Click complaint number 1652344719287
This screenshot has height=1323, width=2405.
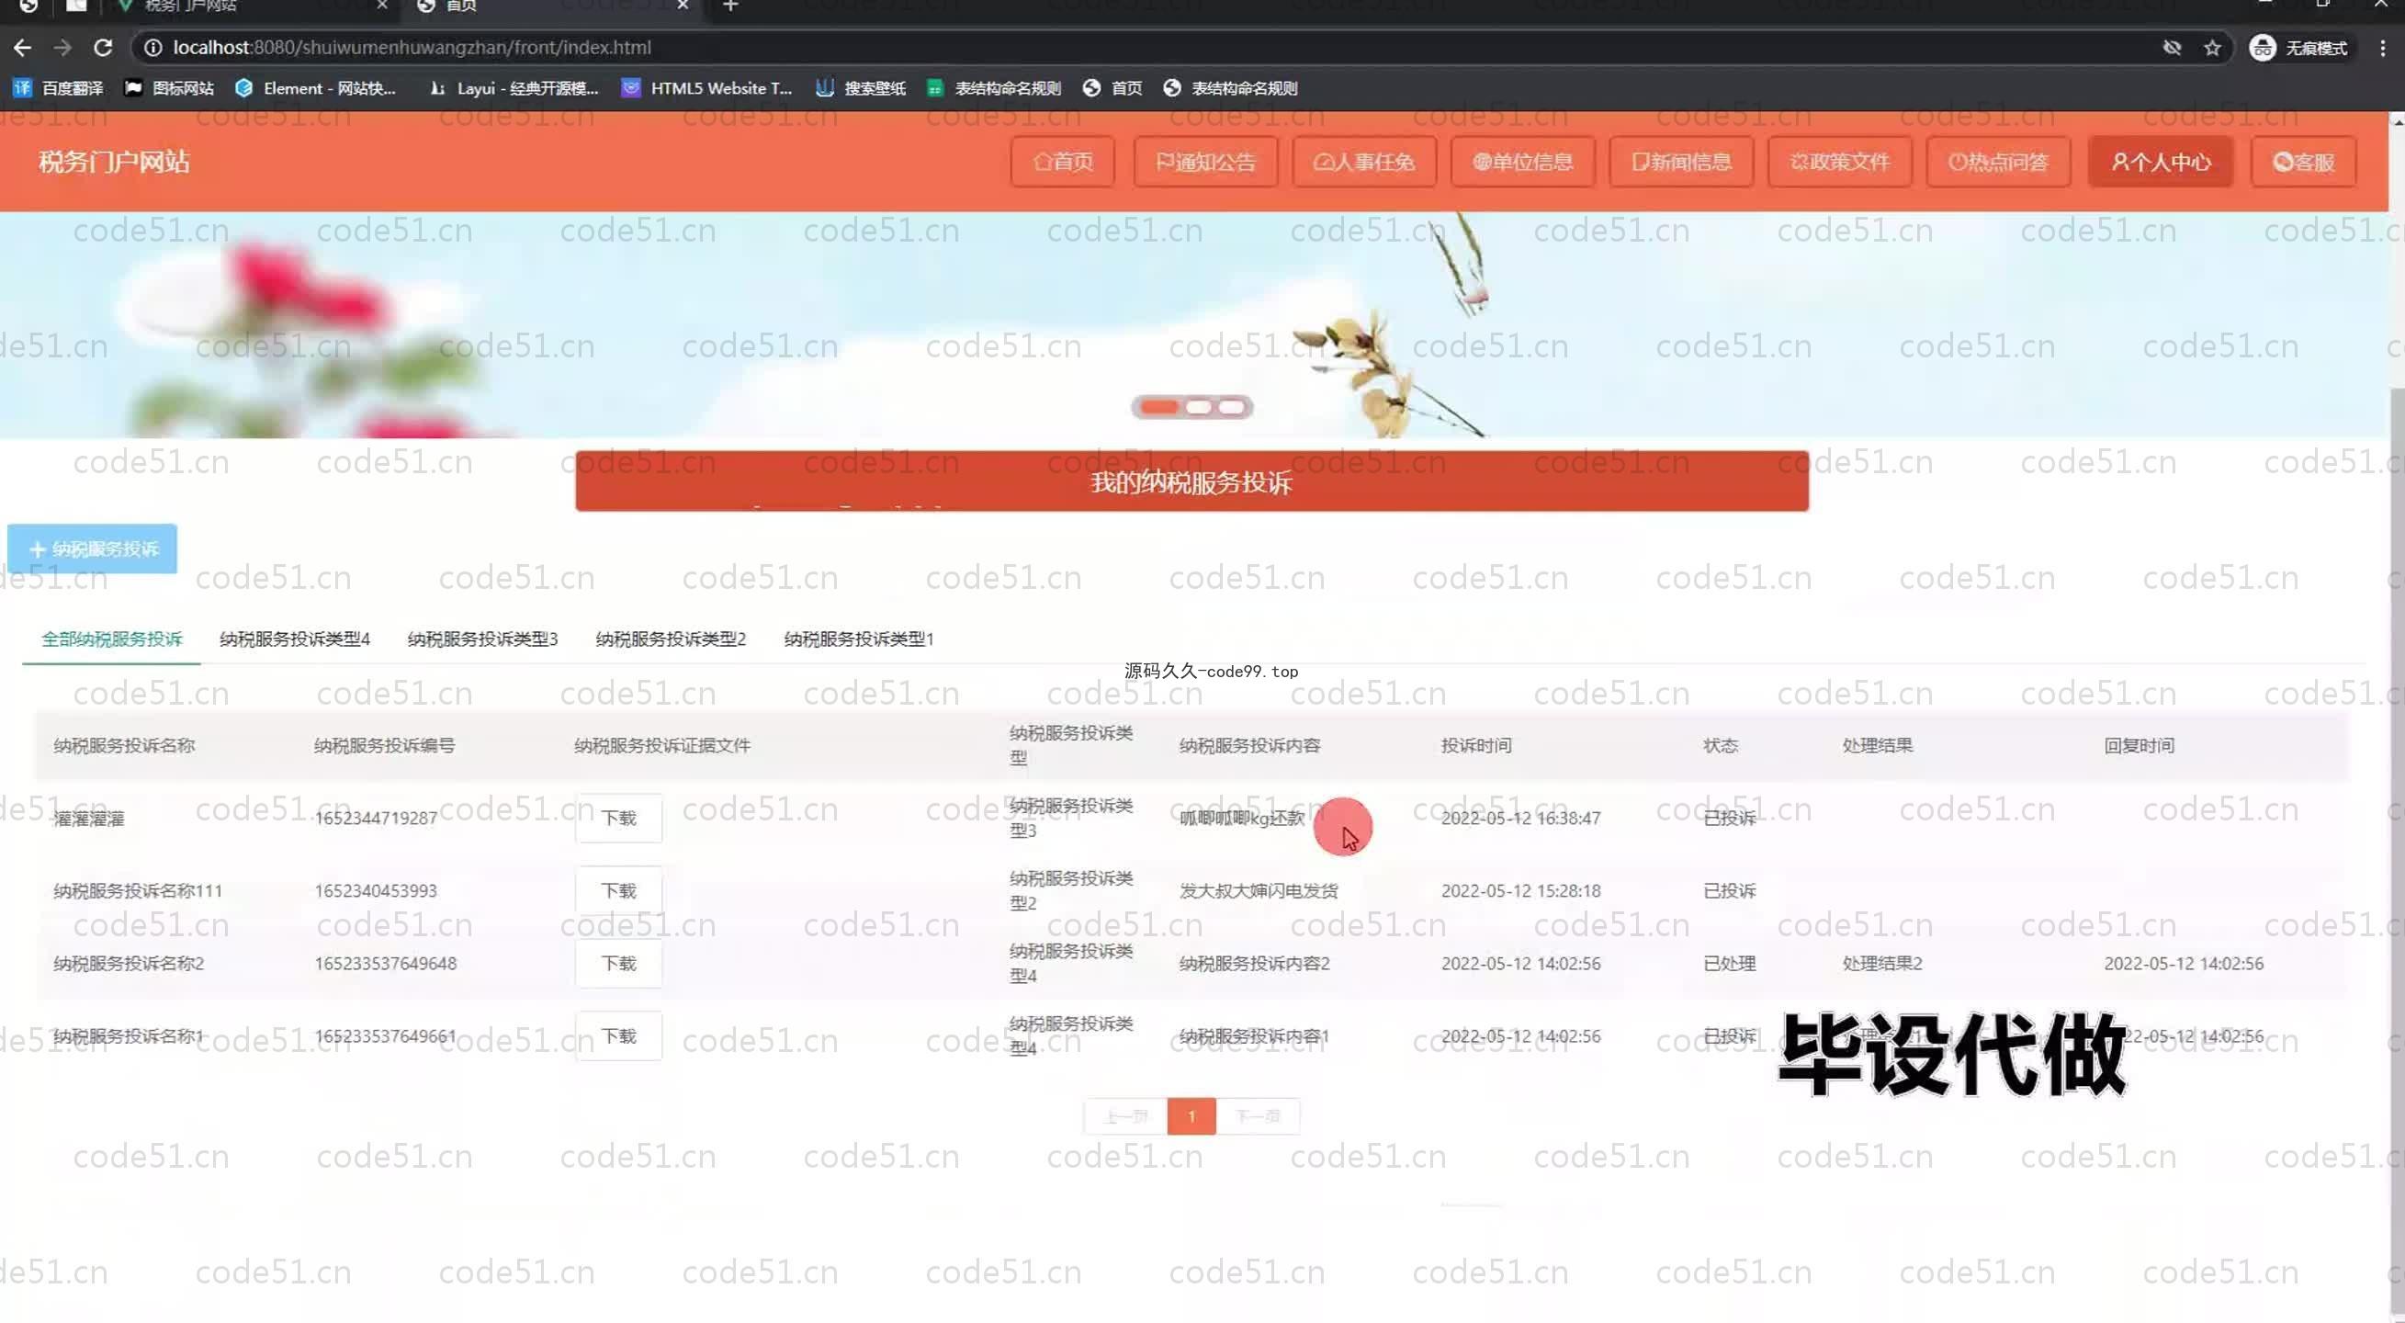(376, 818)
